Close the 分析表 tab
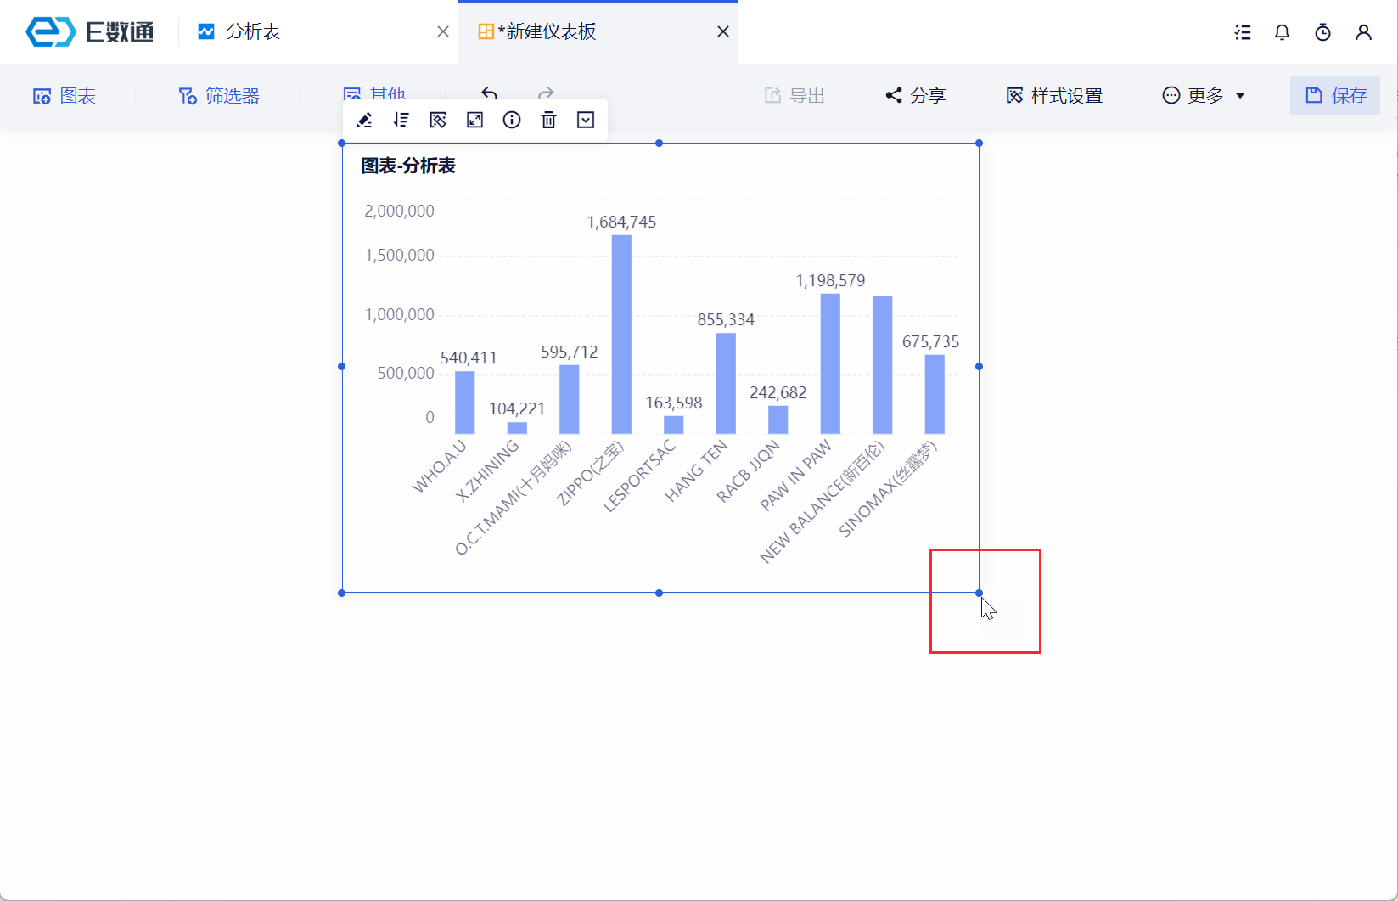The image size is (1398, 901). 443,32
